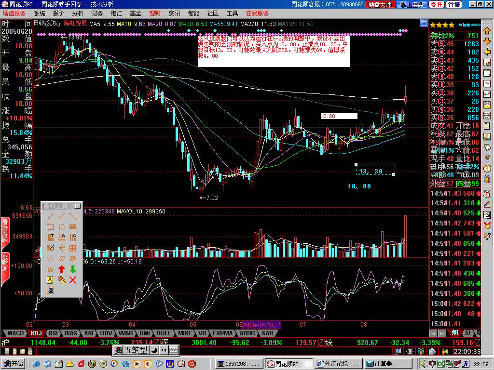This screenshot has width=494, height=370.
Task: Click the volume speaker tray icon
Action: 424,364
